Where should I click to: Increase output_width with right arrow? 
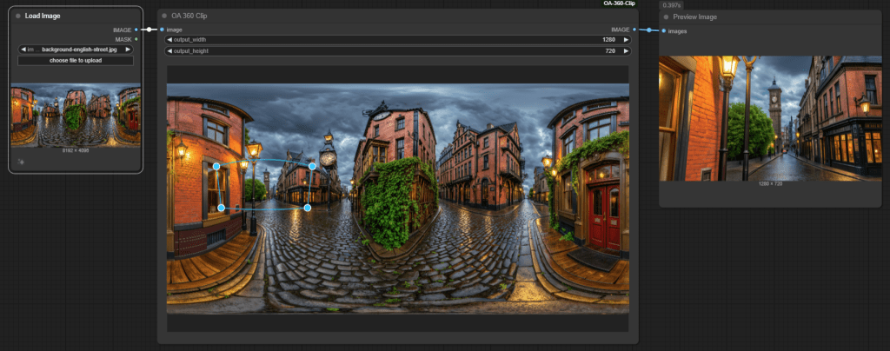[x=625, y=40]
